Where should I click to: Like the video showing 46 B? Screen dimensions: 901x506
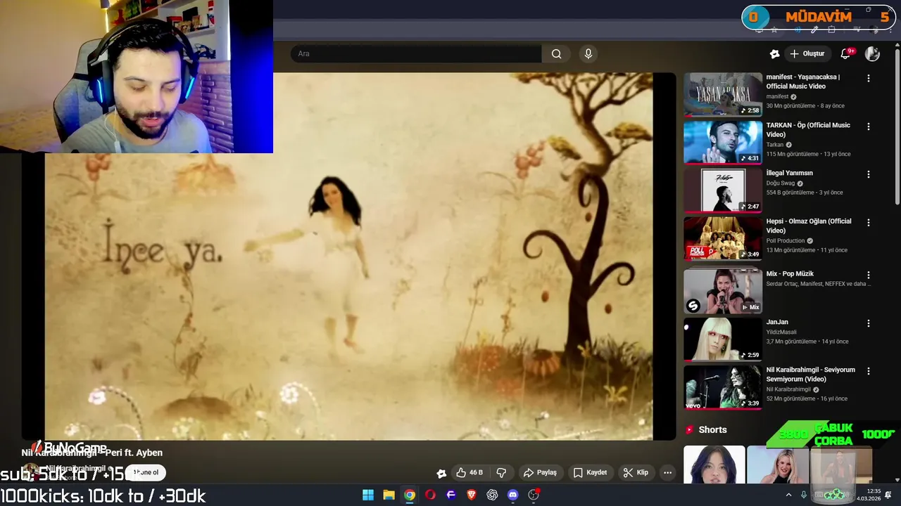(470, 472)
